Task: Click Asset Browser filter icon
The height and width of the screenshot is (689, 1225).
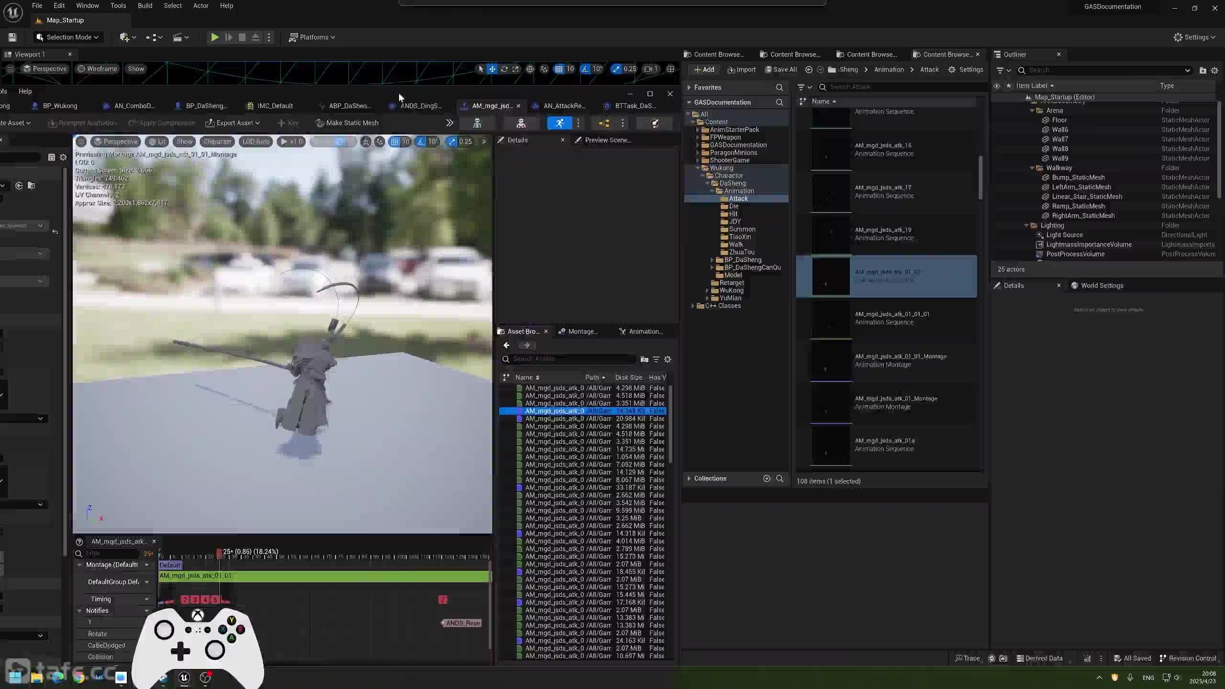Action: (x=656, y=359)
